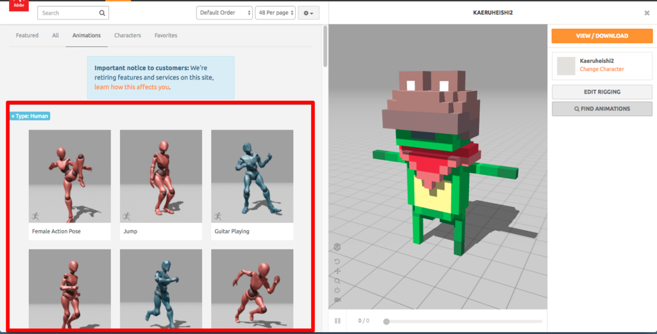The height and width of the screenshot is (334, 657).
Task: Select the Animations tab
Action: click(87, 35)
